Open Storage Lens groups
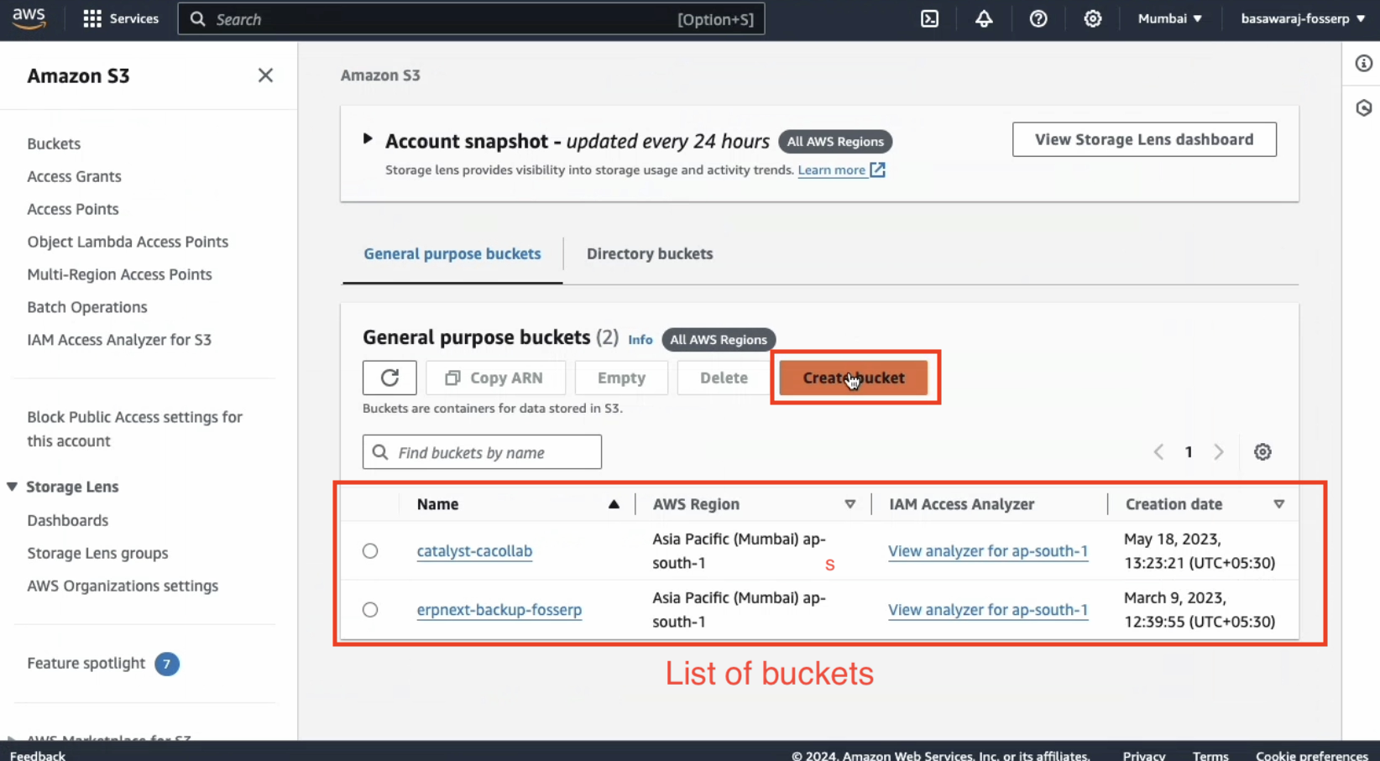Image resolution: width=1380 pixels, height=761 pixels. click(x=97, y=553)
